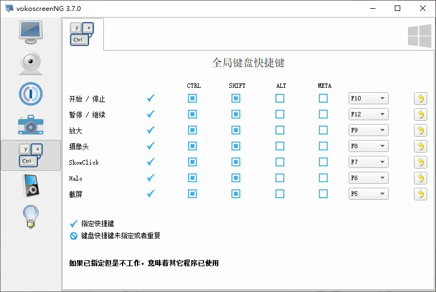Screen dimensions: 436x292
Task: Click the checkmark status for 放大
Action: (151, 130)
